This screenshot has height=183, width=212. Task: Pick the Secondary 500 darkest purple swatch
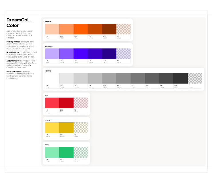[x=109, y=54]
